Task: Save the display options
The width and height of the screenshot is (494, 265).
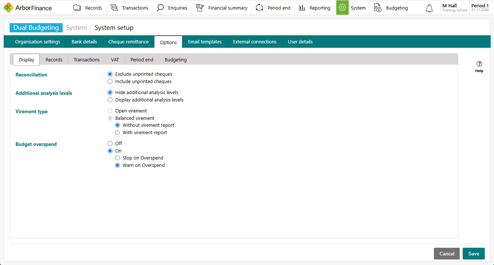Action: click(473, 254)
